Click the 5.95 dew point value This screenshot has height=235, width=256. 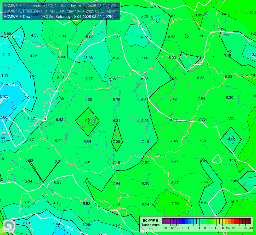[x=145, y=79]
